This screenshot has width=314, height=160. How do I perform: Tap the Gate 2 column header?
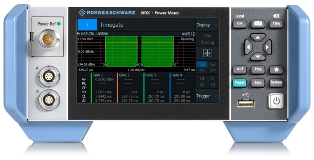(x=124, y=75)
